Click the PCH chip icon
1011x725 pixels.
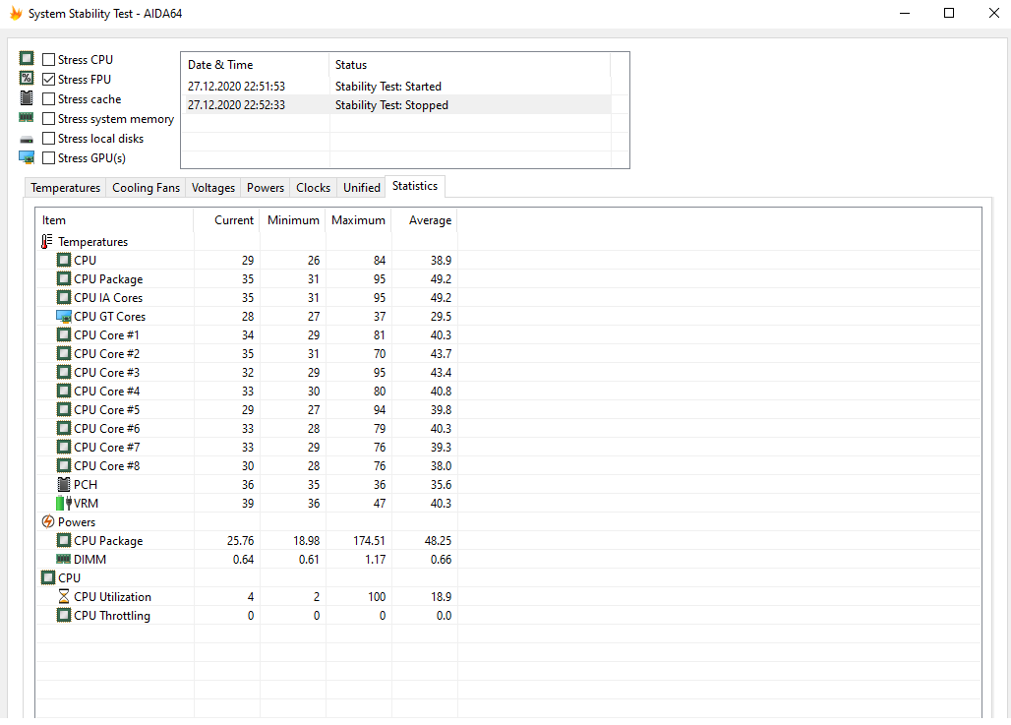click(x=64, y=484)
